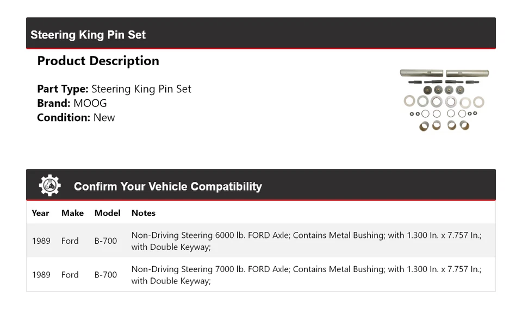Click the Condition New line

pos(76,117)
